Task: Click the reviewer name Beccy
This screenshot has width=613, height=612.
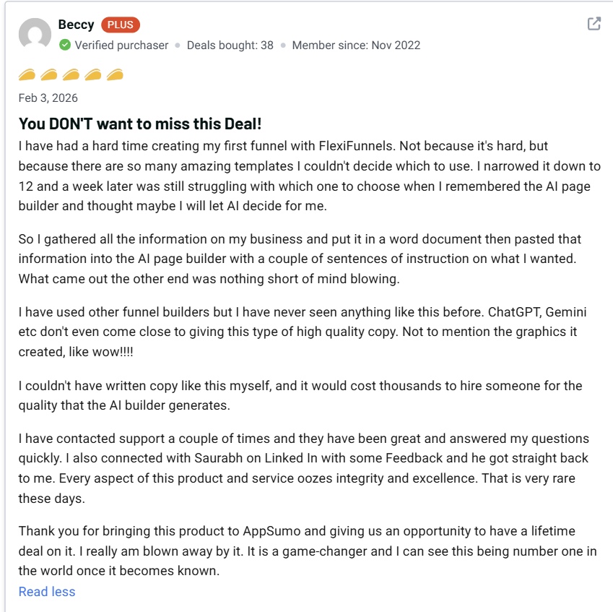Action: pos(76,25)
